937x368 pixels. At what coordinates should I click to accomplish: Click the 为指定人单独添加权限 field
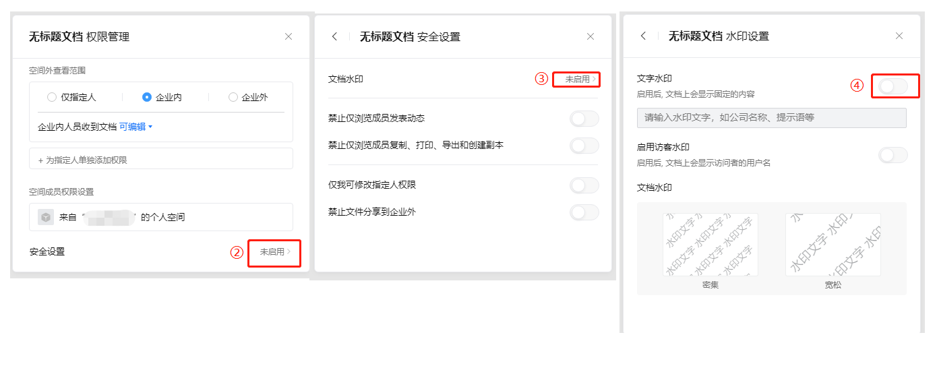(161, 160)
